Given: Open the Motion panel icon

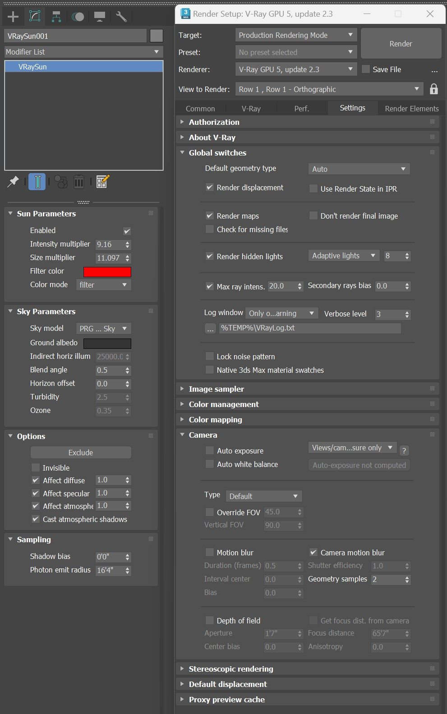Looking at the screenshot, I should click(x=78, y=17).
